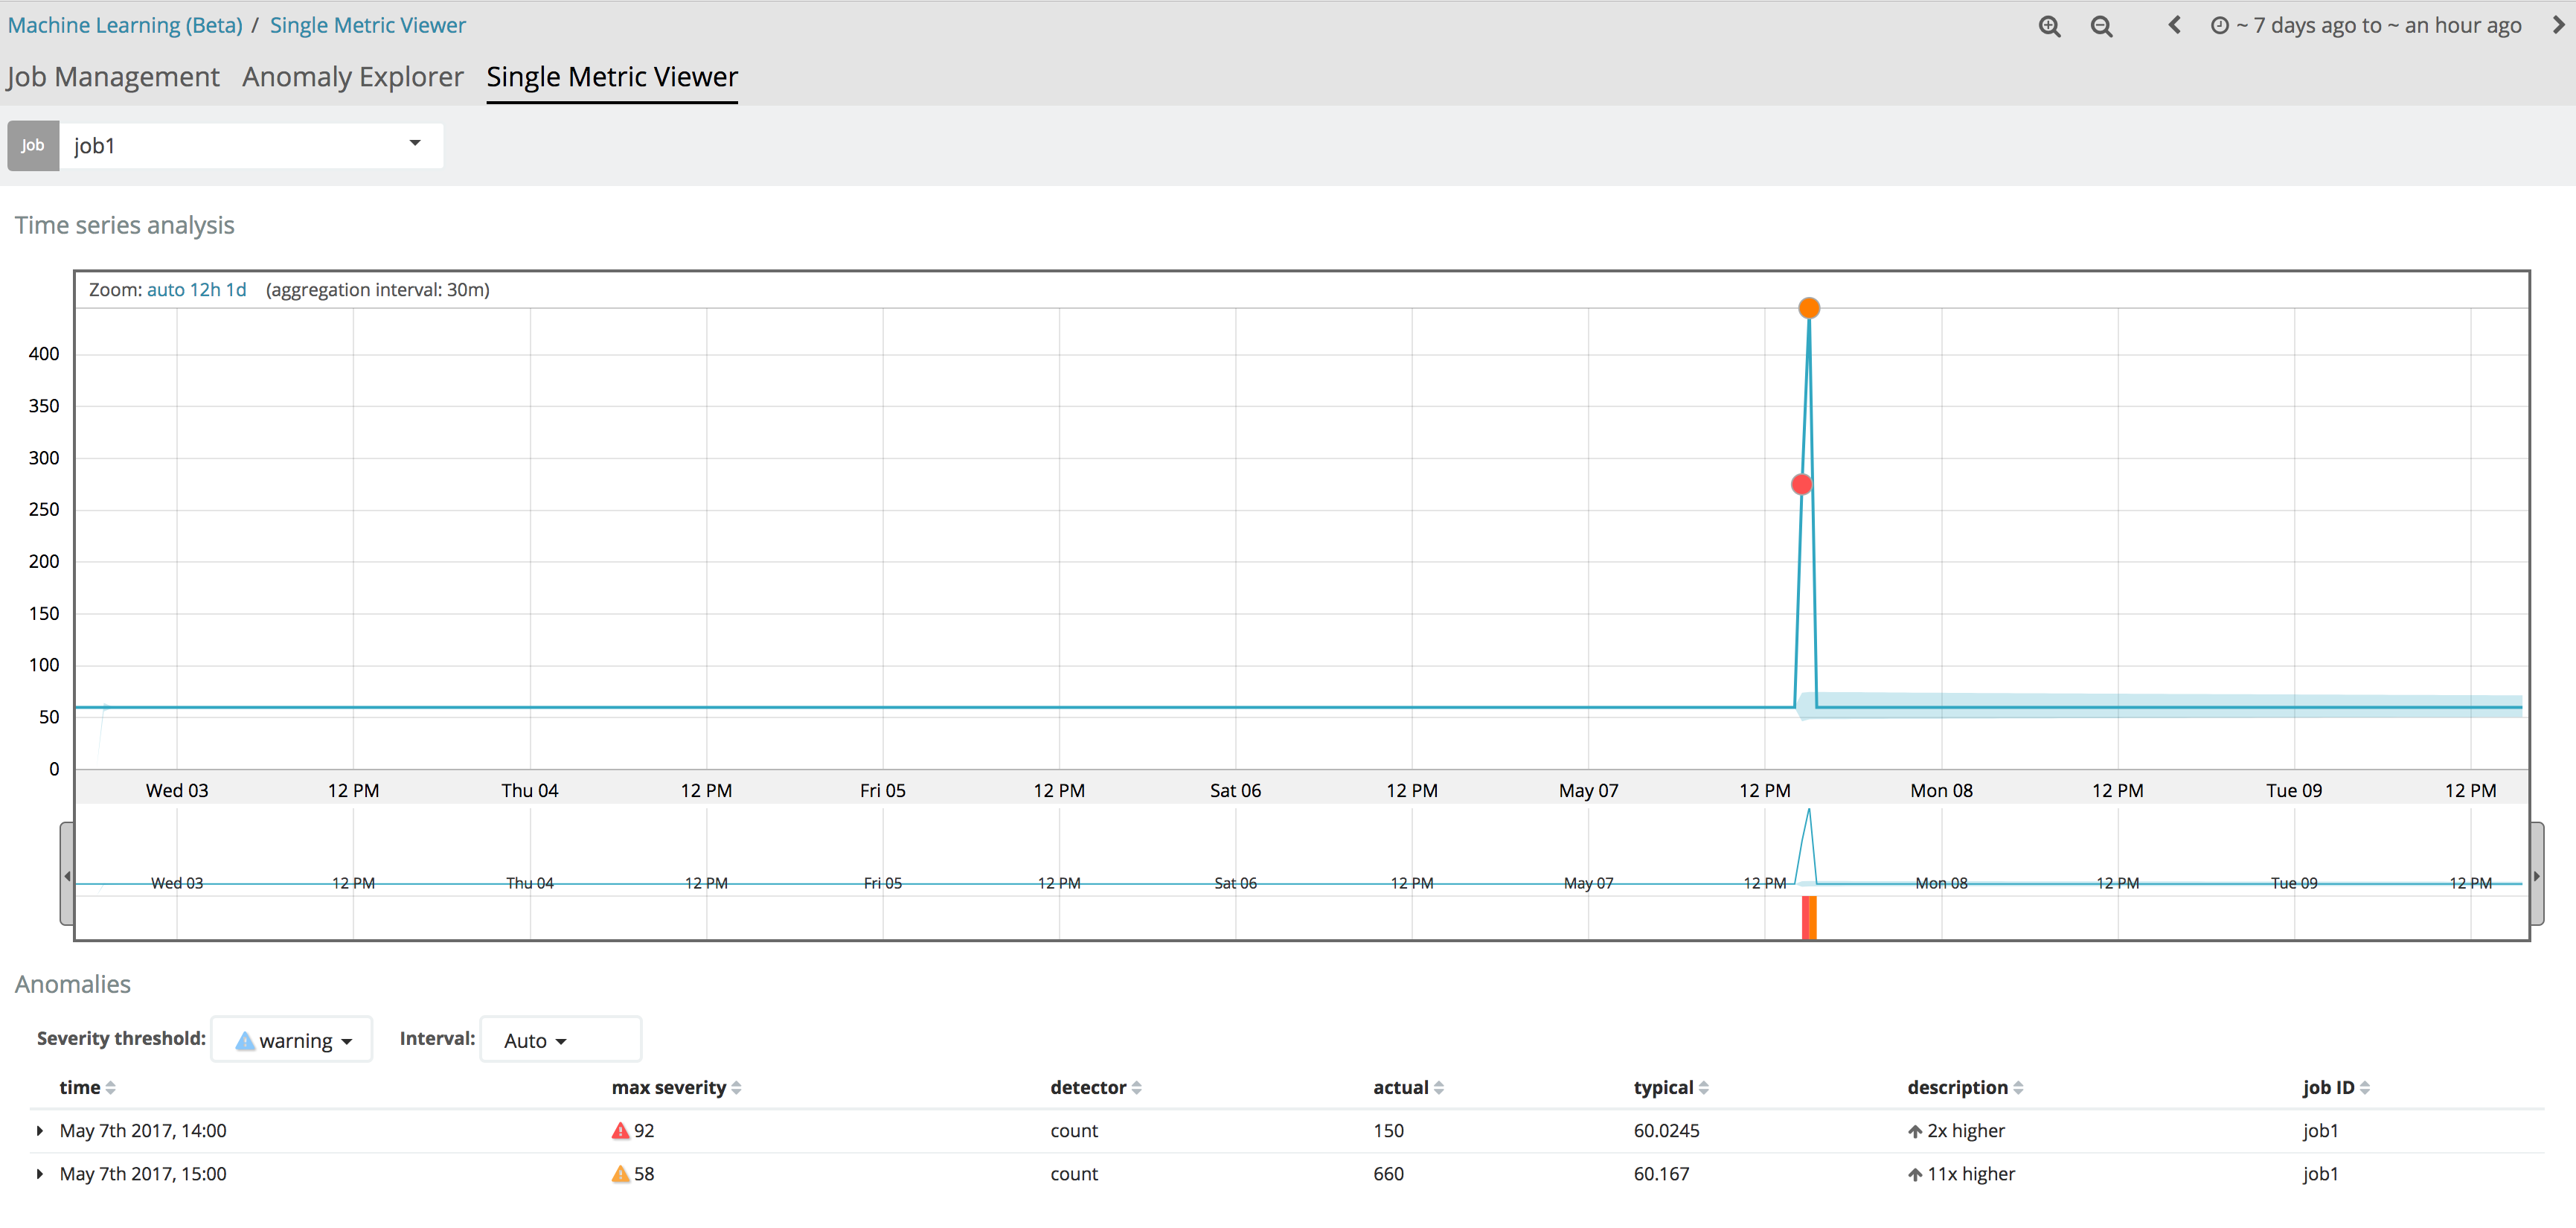
Task: Click the orange anomaly marker on chart
Action: click(x=1808, y=308)
